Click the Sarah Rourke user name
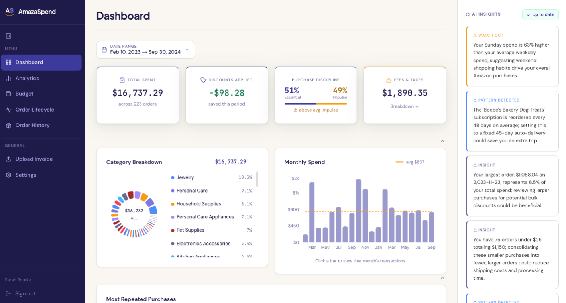566x303 pixels. [18, 280]
